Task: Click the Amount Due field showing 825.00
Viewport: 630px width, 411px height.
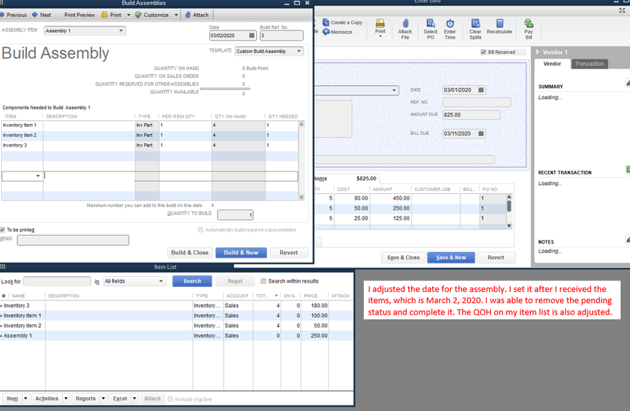Action: click(x=471, y=115)
